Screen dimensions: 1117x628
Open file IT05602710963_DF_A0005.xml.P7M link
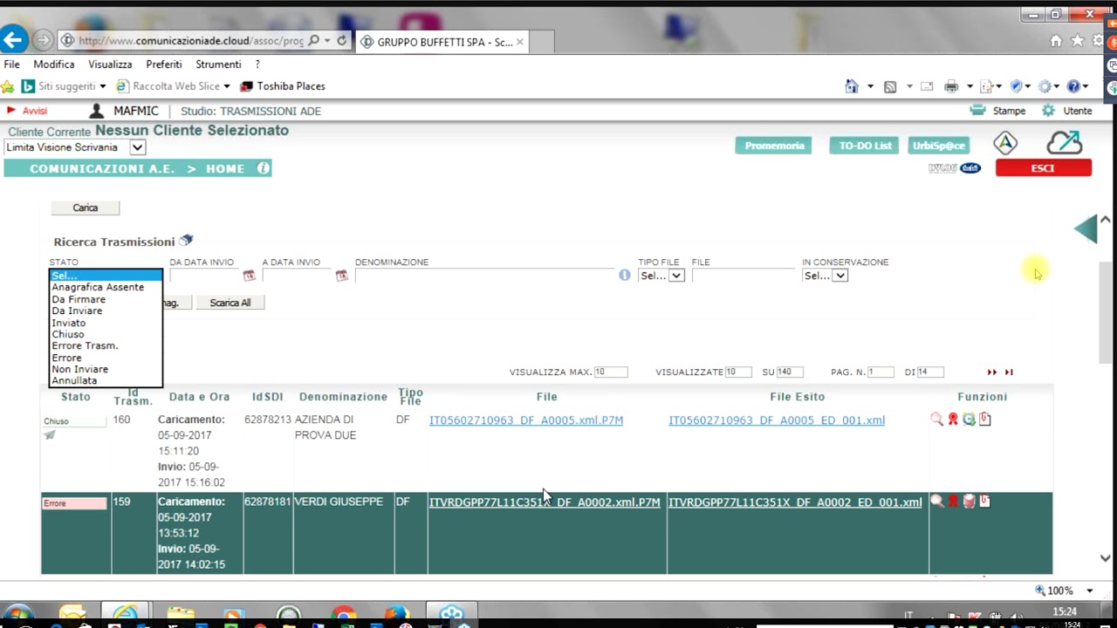(x=525, y=420)
